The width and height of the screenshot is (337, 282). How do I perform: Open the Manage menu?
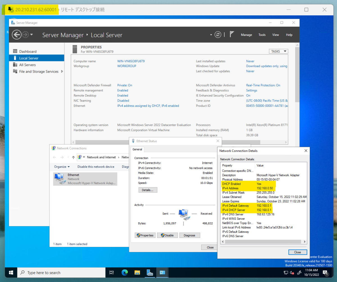[246, 35]
